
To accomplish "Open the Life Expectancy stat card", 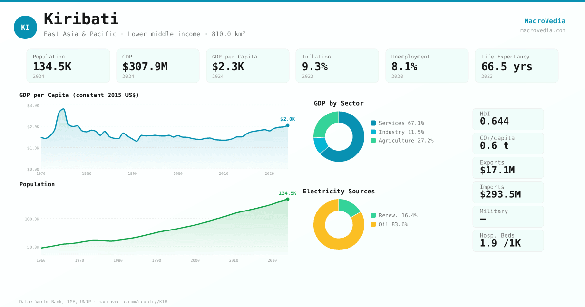I will point(517,66).
